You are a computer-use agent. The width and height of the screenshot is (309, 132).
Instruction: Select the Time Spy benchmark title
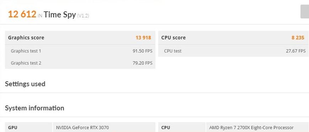point(60,15)
